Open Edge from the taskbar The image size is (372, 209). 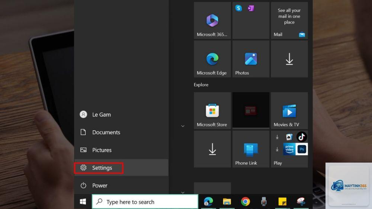click(x=208, y=202)
